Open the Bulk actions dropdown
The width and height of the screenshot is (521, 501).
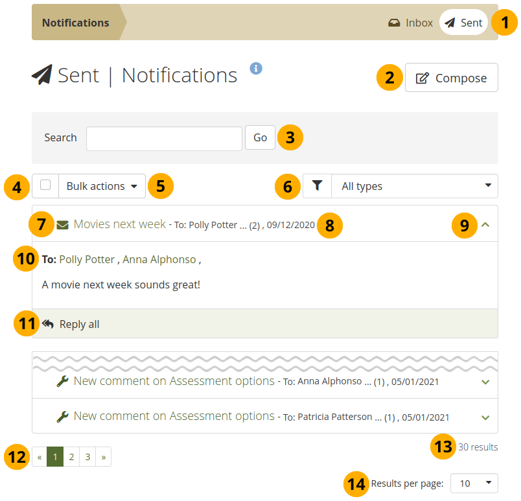pos(102,186)
